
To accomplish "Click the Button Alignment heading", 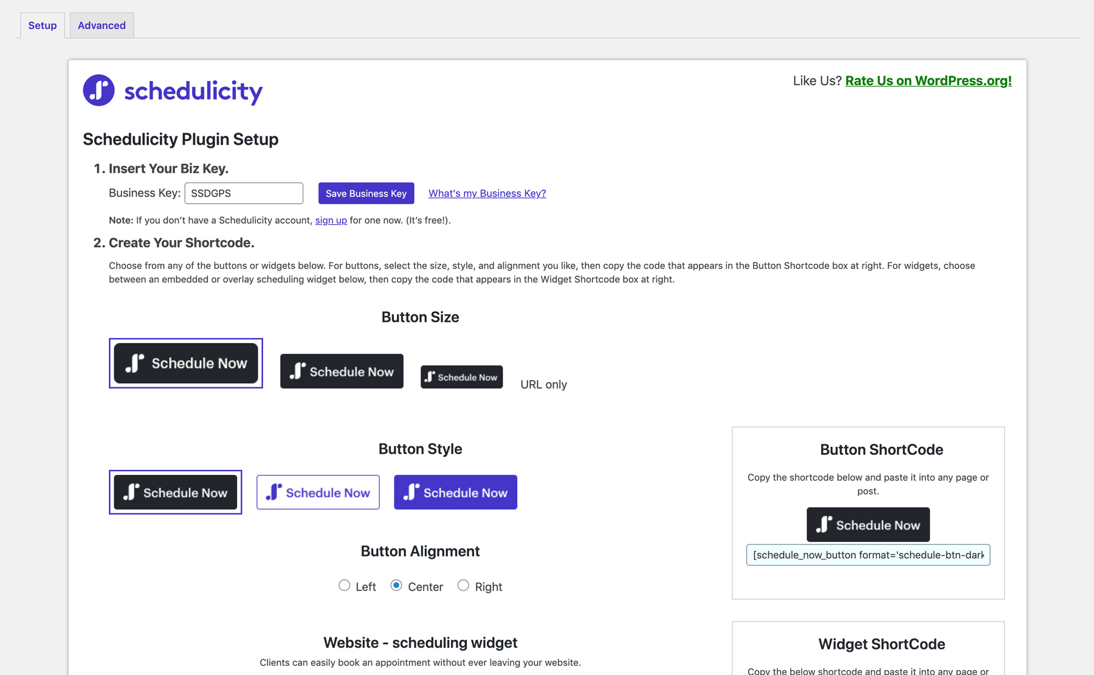I will (420, 551).
